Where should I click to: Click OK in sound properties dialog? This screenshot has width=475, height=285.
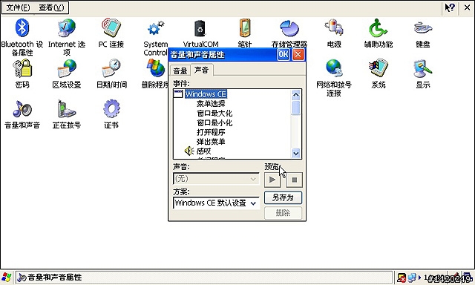pos(284,54)
